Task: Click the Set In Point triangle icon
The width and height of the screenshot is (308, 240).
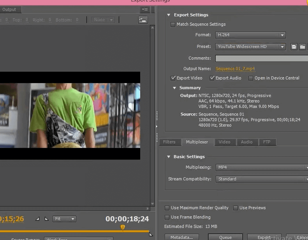Action: 37,219
